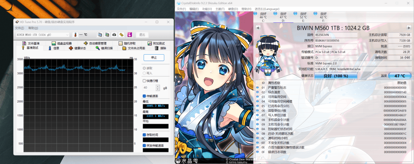Click the 良好 42°C F: drive status orb

(316, 13)
